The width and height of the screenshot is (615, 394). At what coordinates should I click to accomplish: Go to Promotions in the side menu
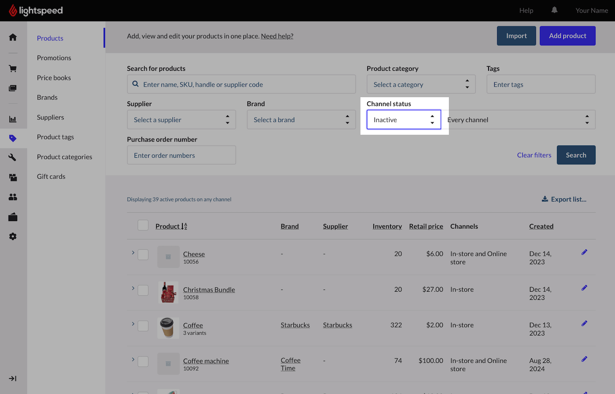point(54,58)
